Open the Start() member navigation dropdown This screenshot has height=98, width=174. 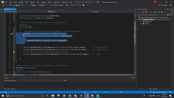click(114, 12)
